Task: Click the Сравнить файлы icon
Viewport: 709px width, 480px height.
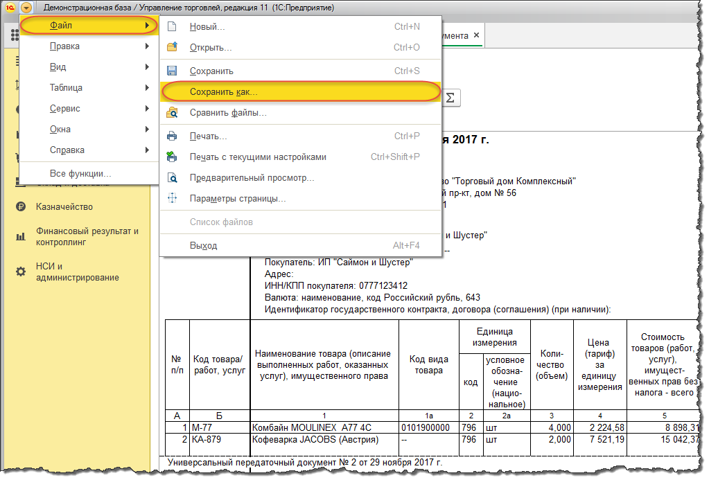Action: point(172,112)
